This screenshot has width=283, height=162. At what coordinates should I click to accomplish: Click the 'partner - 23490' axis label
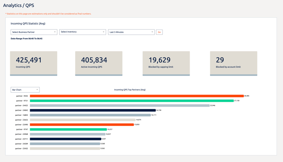coord(21,125)
